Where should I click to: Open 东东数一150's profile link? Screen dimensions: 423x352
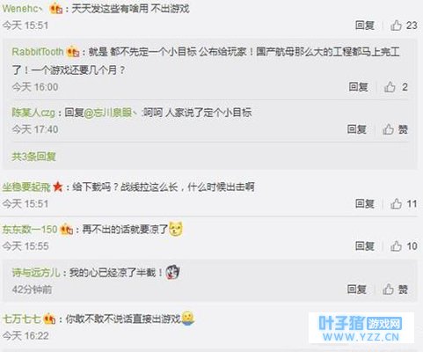click(30, 229)
